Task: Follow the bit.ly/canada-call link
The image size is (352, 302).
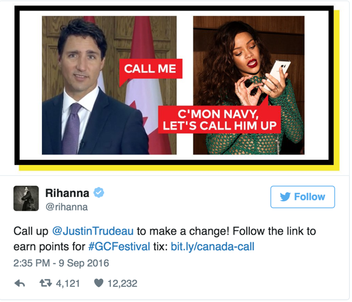Action: click(213, 247)
